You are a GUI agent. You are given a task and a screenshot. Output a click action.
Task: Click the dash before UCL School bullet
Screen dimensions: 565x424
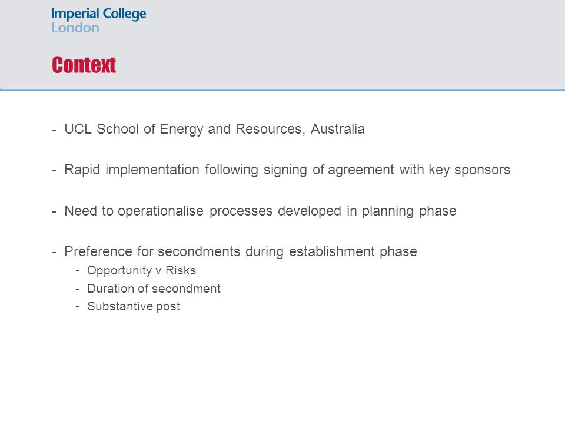54,130
